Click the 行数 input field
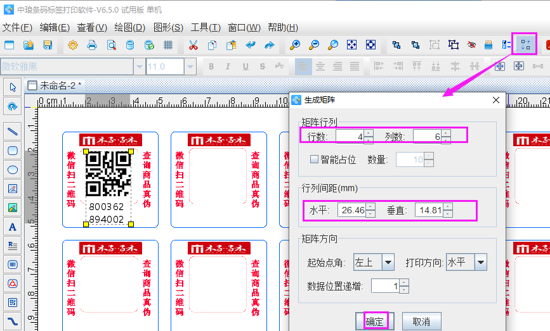550x331 pixels. (350, 137)
